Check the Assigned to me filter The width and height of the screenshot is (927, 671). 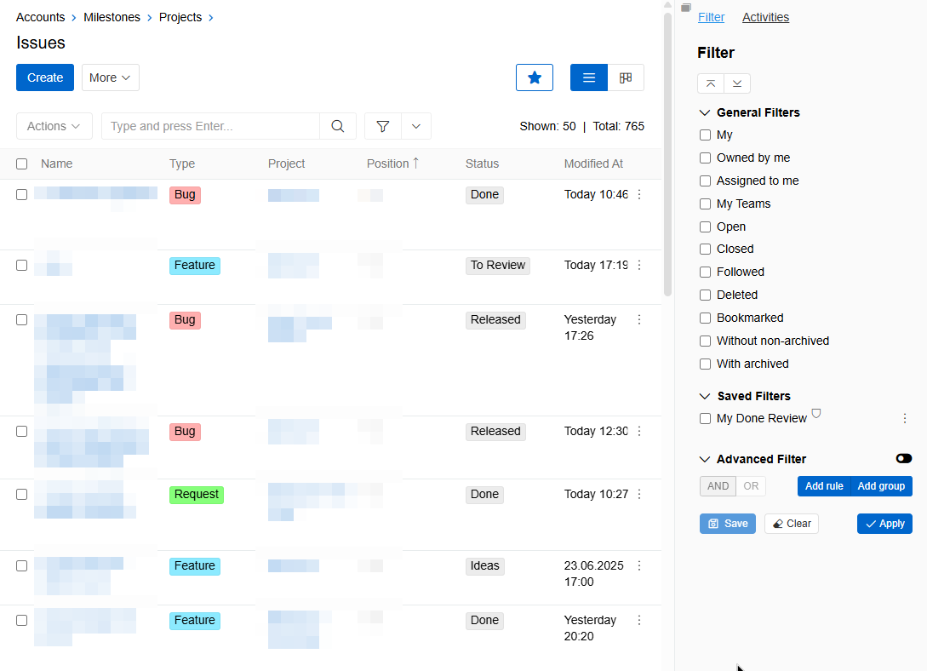click(705, 181)
